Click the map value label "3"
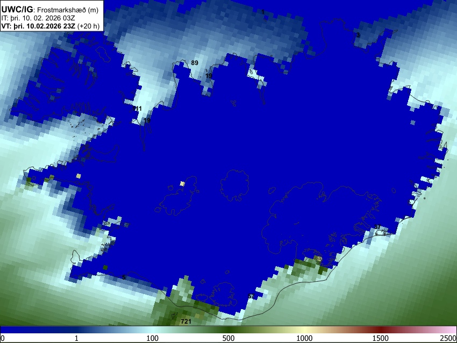The height and width of the screenshot is (343, 457). coord(358,35)
